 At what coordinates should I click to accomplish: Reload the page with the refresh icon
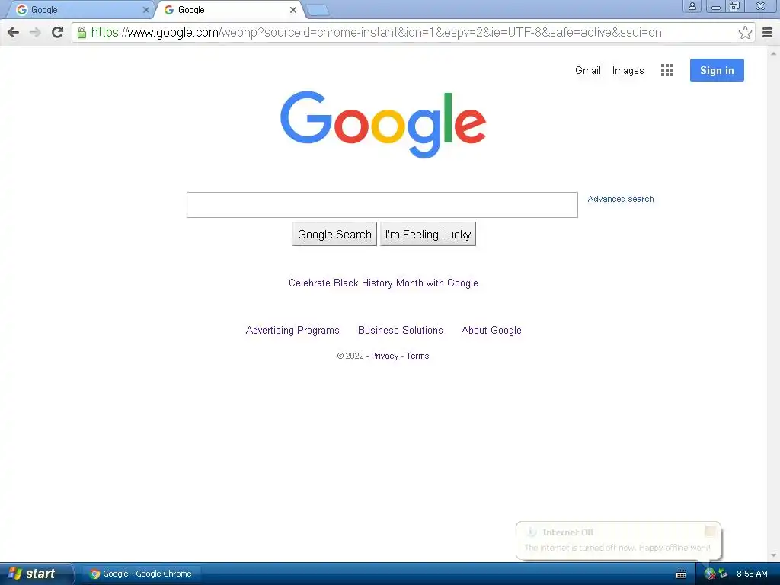point(58,32)
